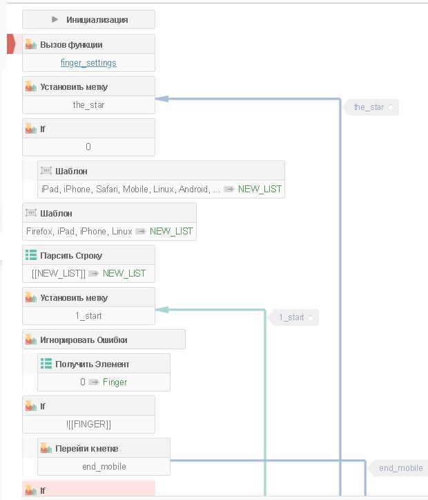
Task: Click the Парсить Строку list icon
Action: [x=30, y=255]
